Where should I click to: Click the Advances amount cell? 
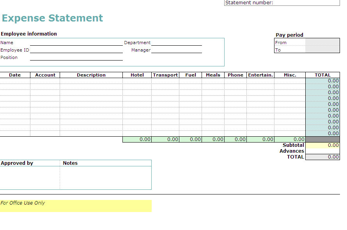click(x=323, y=151)
